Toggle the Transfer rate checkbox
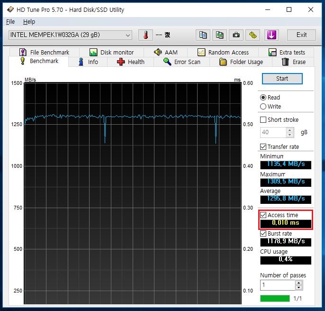This screenshot has width=325, height=311. click(x=263, y=146)
